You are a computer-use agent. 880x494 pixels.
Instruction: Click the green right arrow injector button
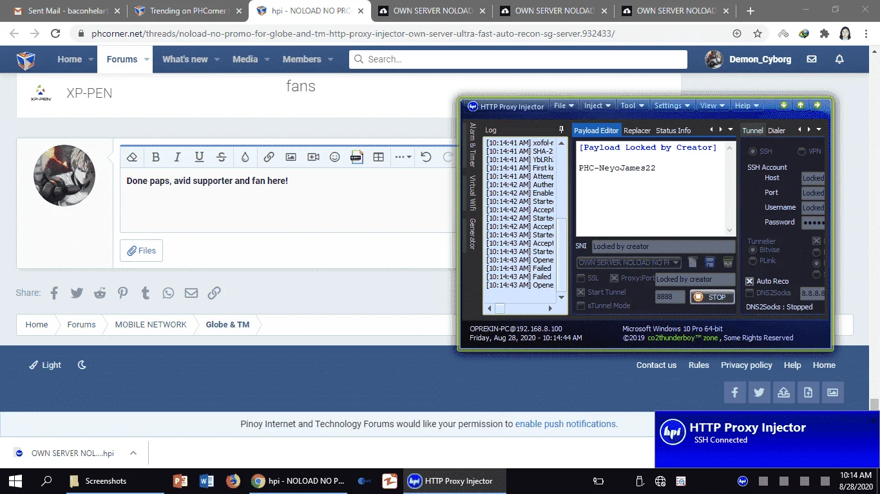click(x=817, y=105)
